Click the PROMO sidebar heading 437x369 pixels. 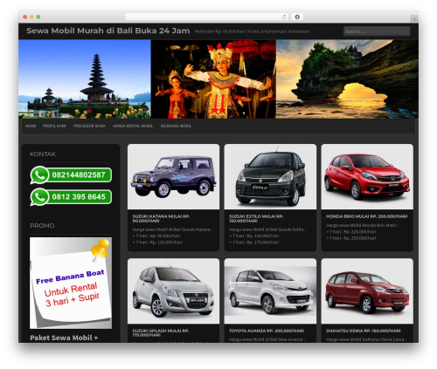42,226
